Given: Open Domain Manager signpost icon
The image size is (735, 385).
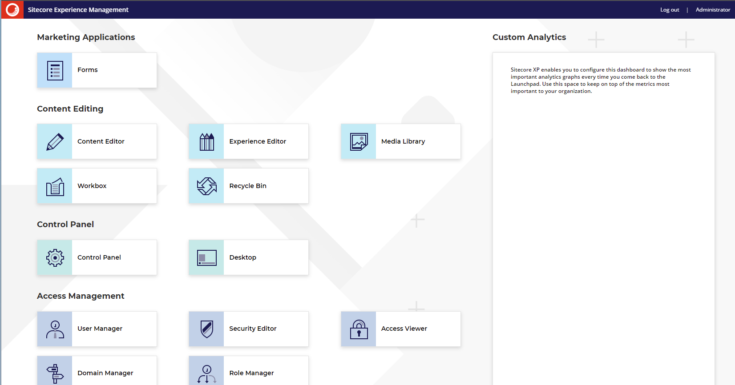Looking at the screenshot, I should (x=55, y=371).
